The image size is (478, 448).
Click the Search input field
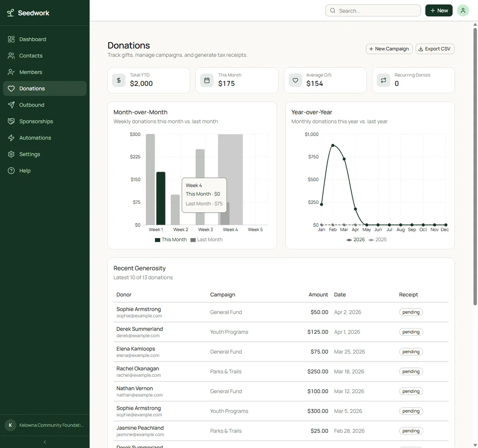(x=372, y=10)
